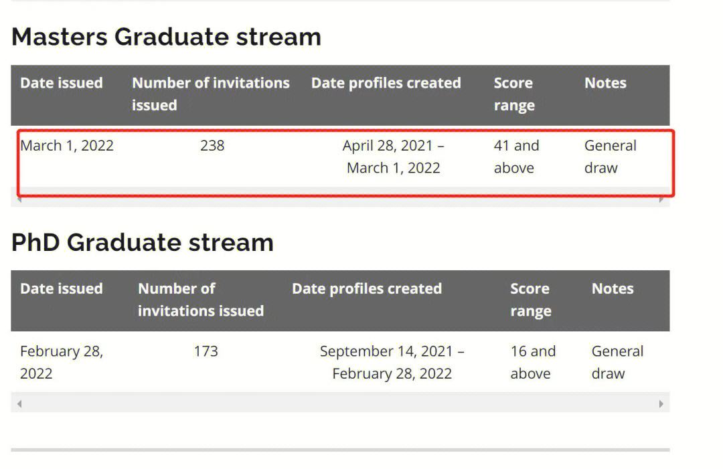This screenshot has height=469, width=723.
Task: Click the General draw note in the PhD row
Action: [x=617, y=362]
